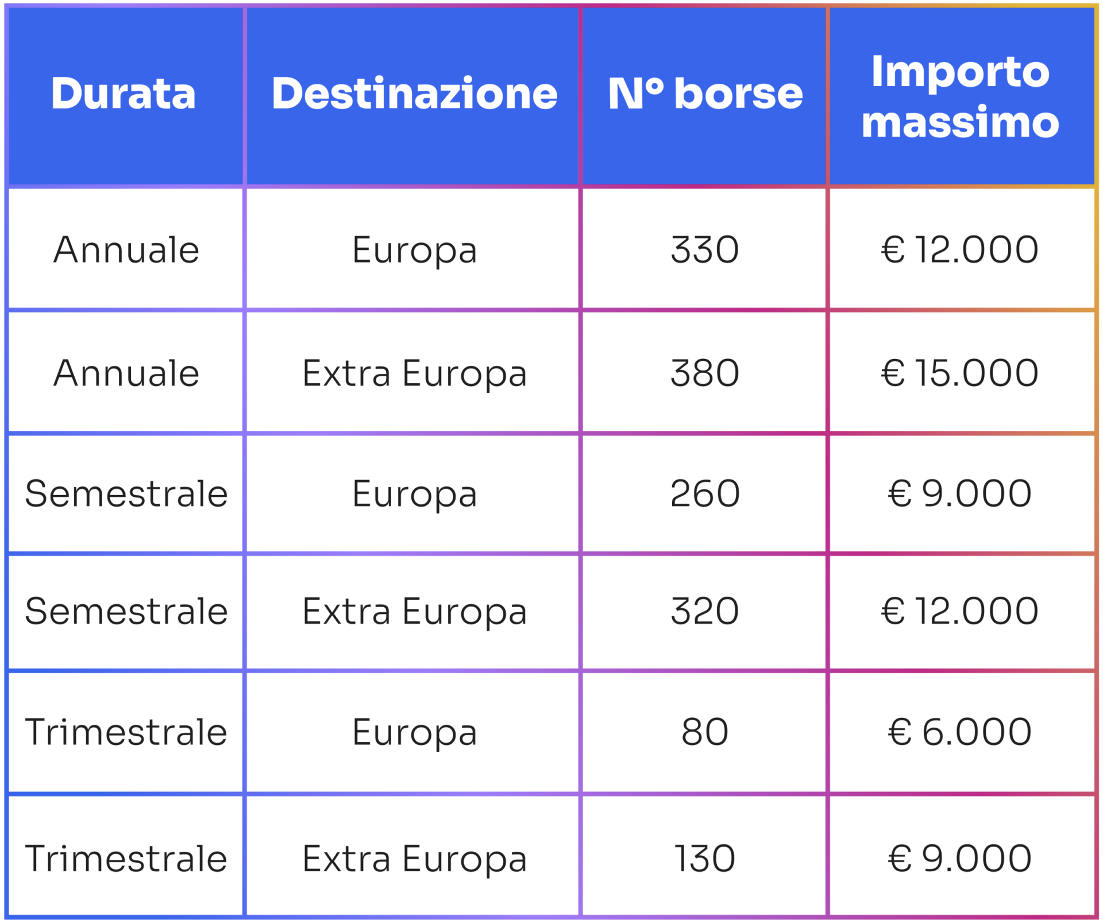The height and width of the screenshot is (923, 1103).
Task: Select € 9.000 in Trimestrale Extra Europa row
Action: point(960,859)
